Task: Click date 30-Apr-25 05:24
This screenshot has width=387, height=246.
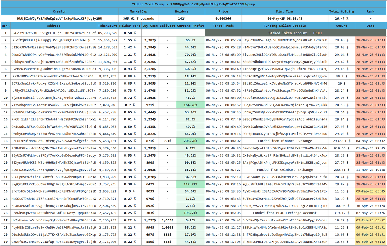Action: [x=371, y=206]
